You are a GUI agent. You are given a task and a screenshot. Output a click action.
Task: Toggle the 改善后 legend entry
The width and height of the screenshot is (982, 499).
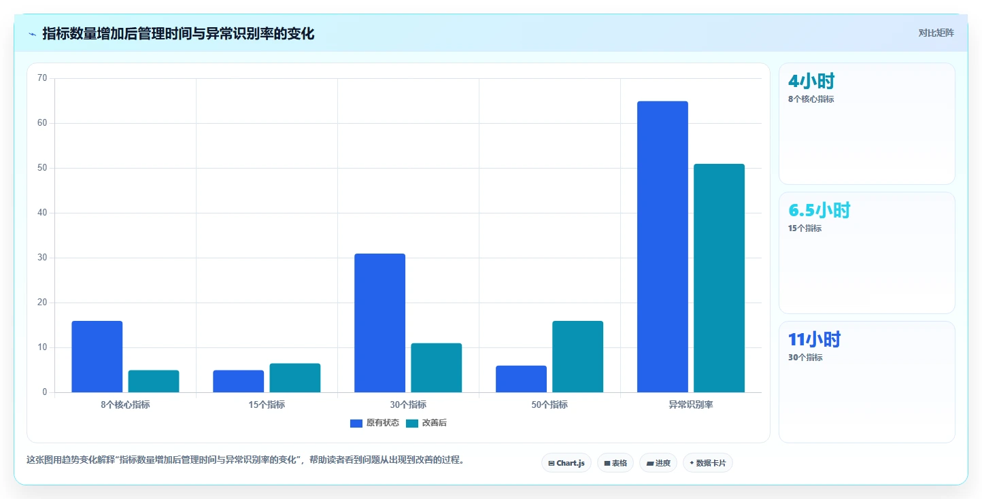pyautogui.click(x=426, y=423)
